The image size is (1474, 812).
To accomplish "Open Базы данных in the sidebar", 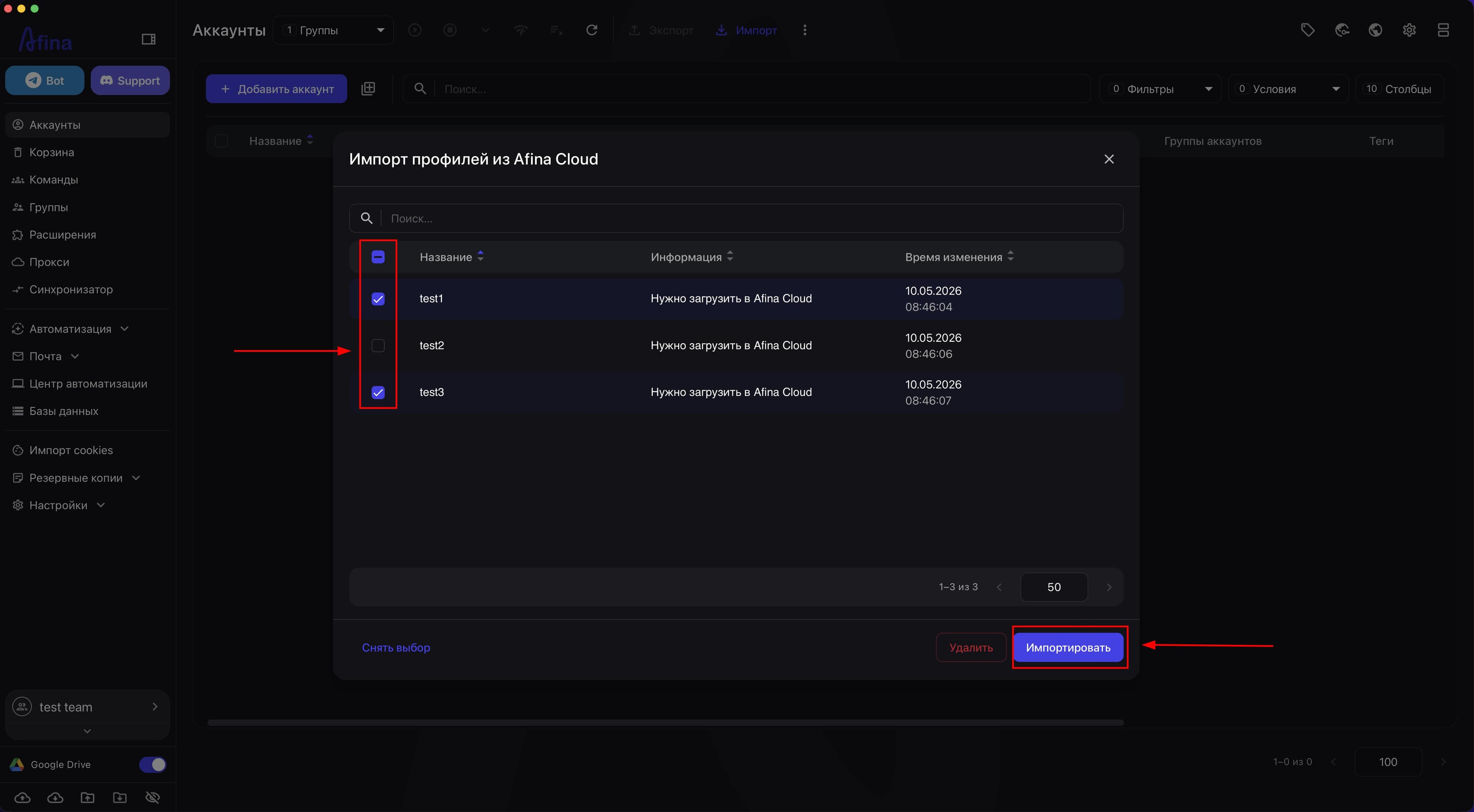I will click(88, 411).
